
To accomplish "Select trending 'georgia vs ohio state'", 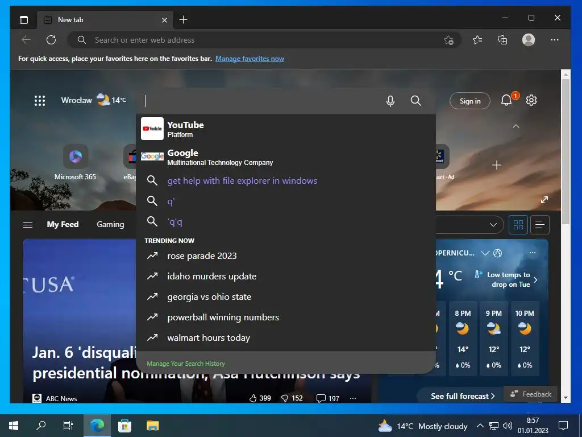I will click(286, 297).
